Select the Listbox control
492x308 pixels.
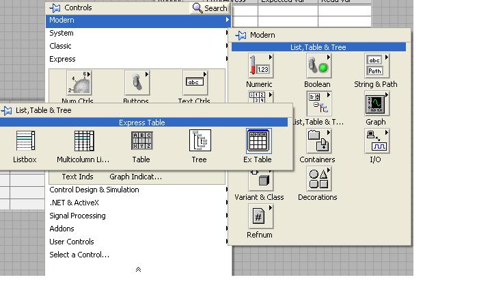(x=25, y=141)
